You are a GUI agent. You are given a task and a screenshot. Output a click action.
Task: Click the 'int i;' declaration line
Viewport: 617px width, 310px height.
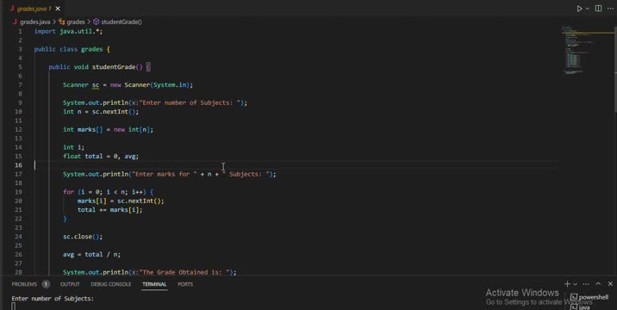pos(73,147)
